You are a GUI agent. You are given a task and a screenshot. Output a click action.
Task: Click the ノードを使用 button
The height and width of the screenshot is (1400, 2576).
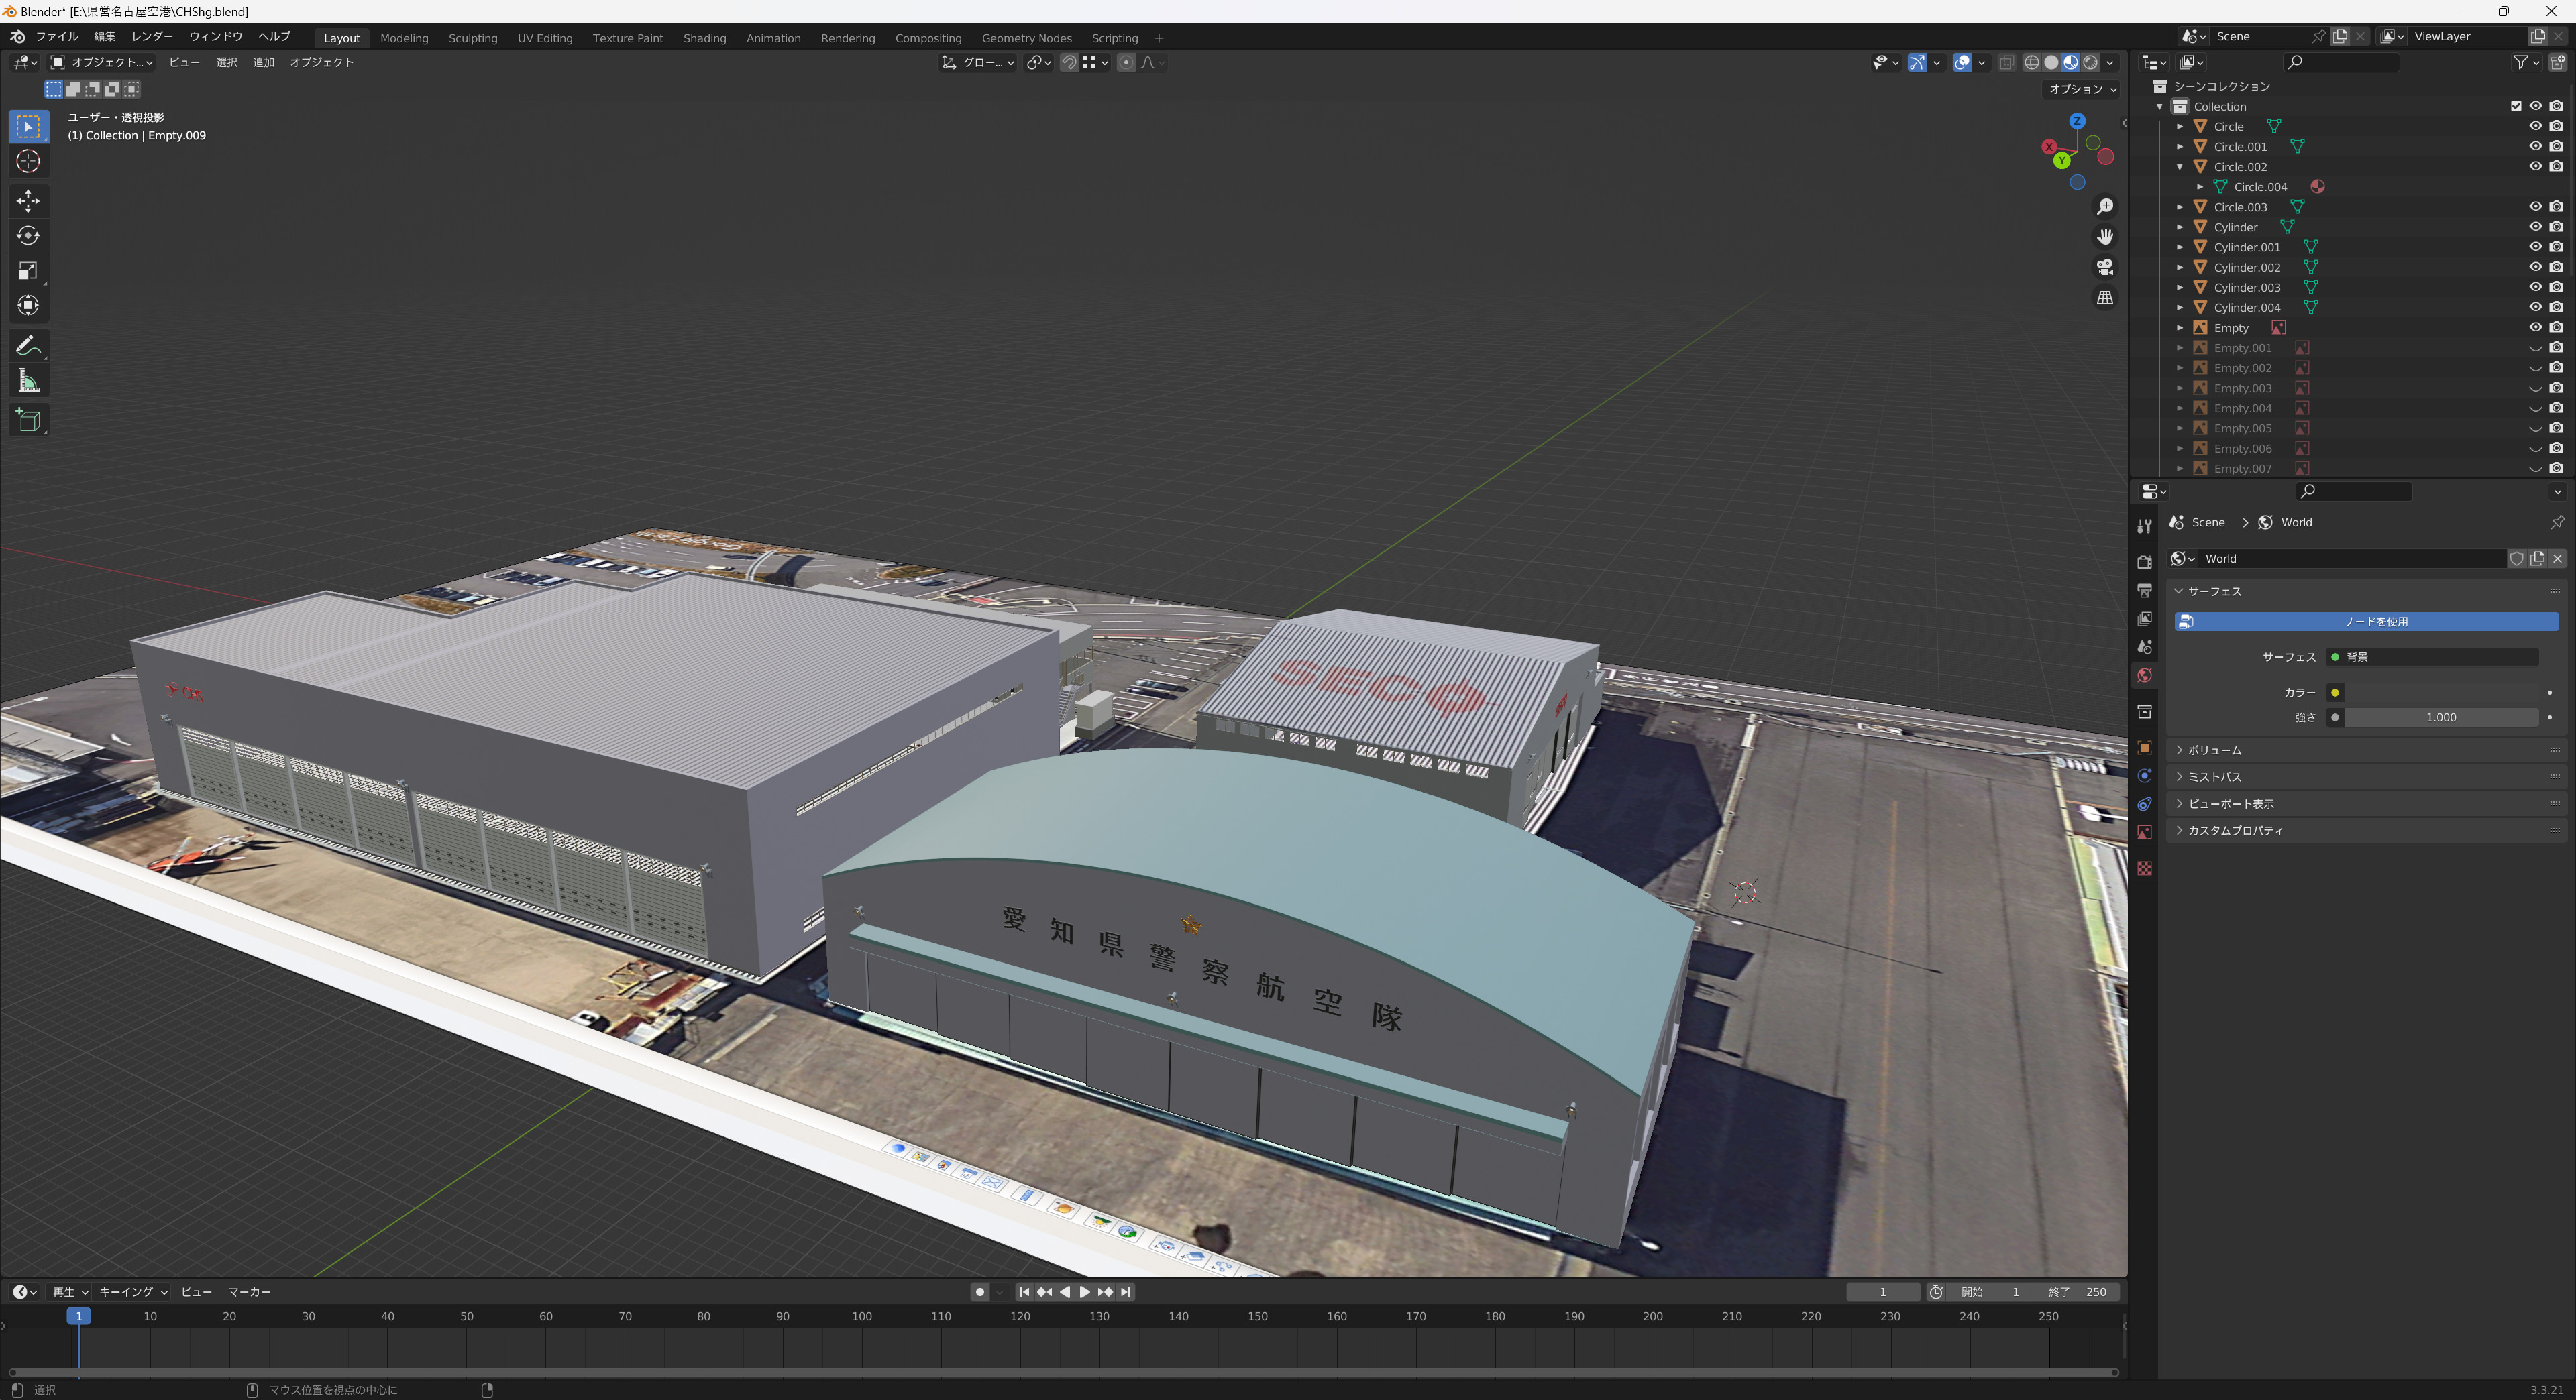tap(2366, 622)
